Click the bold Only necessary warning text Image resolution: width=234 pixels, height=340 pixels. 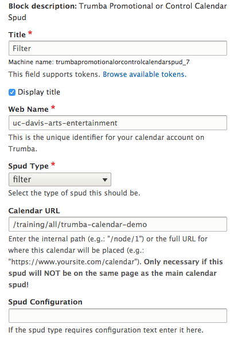116,273
